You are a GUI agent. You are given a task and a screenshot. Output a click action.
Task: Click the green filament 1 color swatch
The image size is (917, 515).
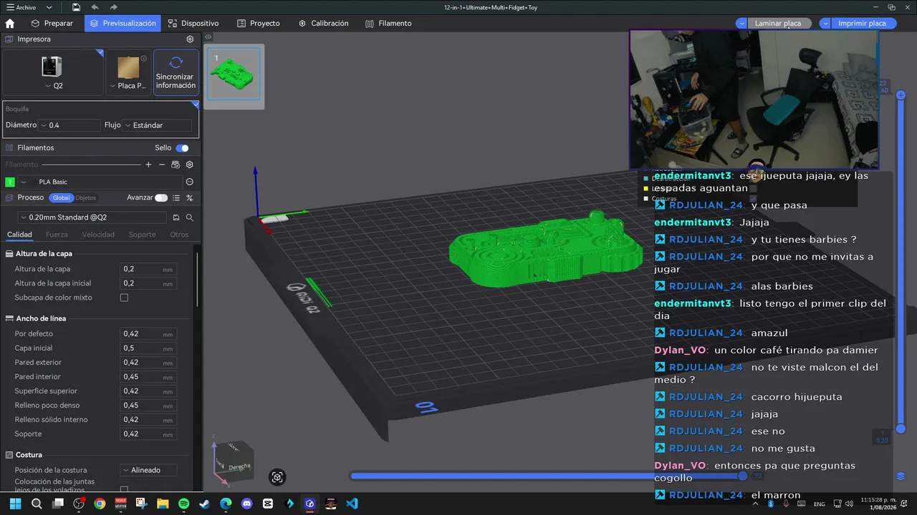[10, 182]
